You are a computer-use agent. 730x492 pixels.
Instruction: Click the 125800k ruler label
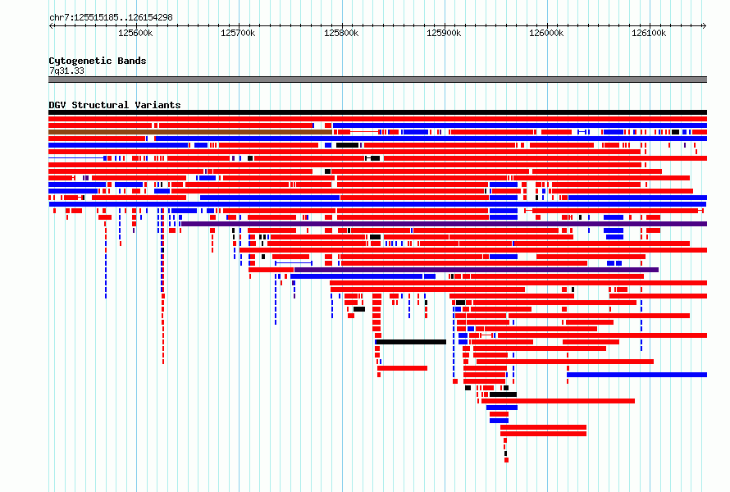[x=341, y=33]
